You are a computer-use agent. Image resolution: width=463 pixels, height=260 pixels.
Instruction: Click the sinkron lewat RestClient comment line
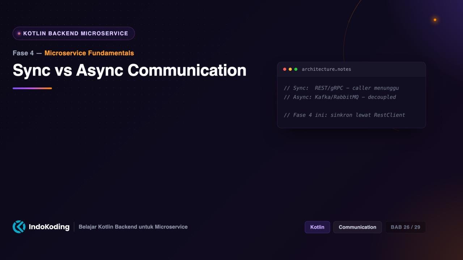[x=344, y=115]
